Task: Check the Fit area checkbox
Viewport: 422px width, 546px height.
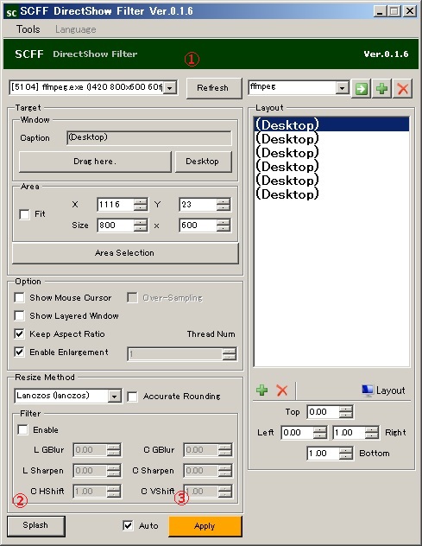Action: coord(24,214)
